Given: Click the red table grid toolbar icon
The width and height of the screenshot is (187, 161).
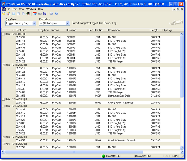Looking at the screenshot, I should point(35,13).
